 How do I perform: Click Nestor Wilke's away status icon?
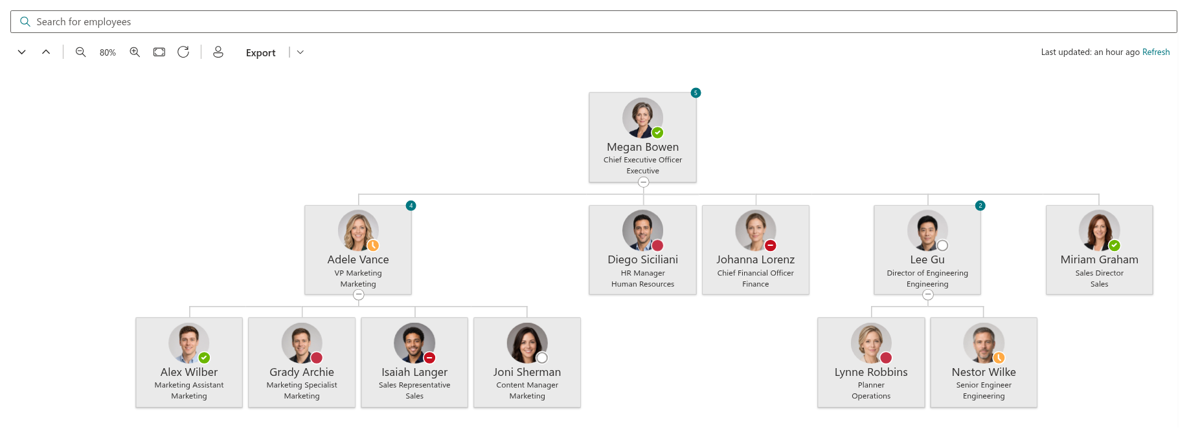pos(999,358)
